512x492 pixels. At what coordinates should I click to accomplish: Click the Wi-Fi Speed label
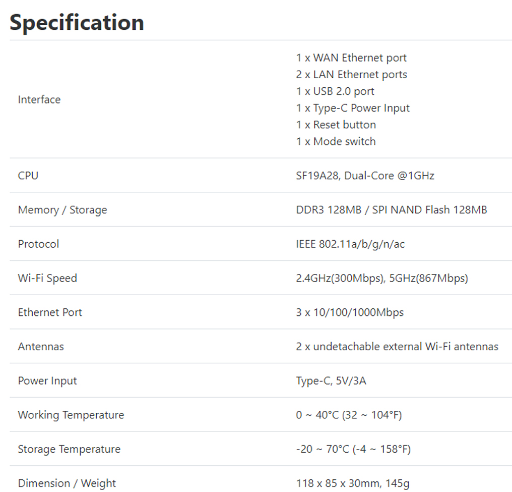click(x=47, y=278)
